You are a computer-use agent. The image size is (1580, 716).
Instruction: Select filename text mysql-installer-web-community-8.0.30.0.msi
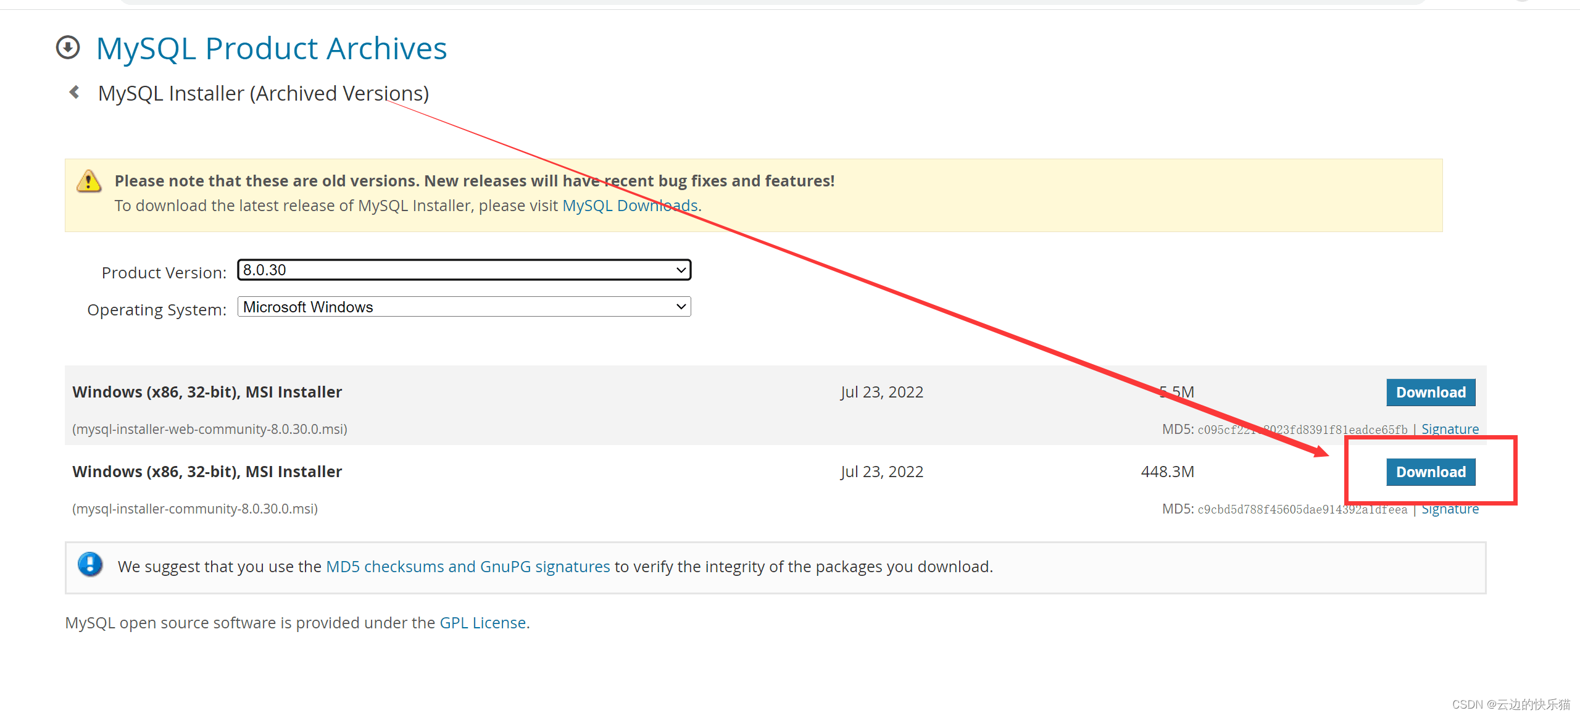pos(210,429)
